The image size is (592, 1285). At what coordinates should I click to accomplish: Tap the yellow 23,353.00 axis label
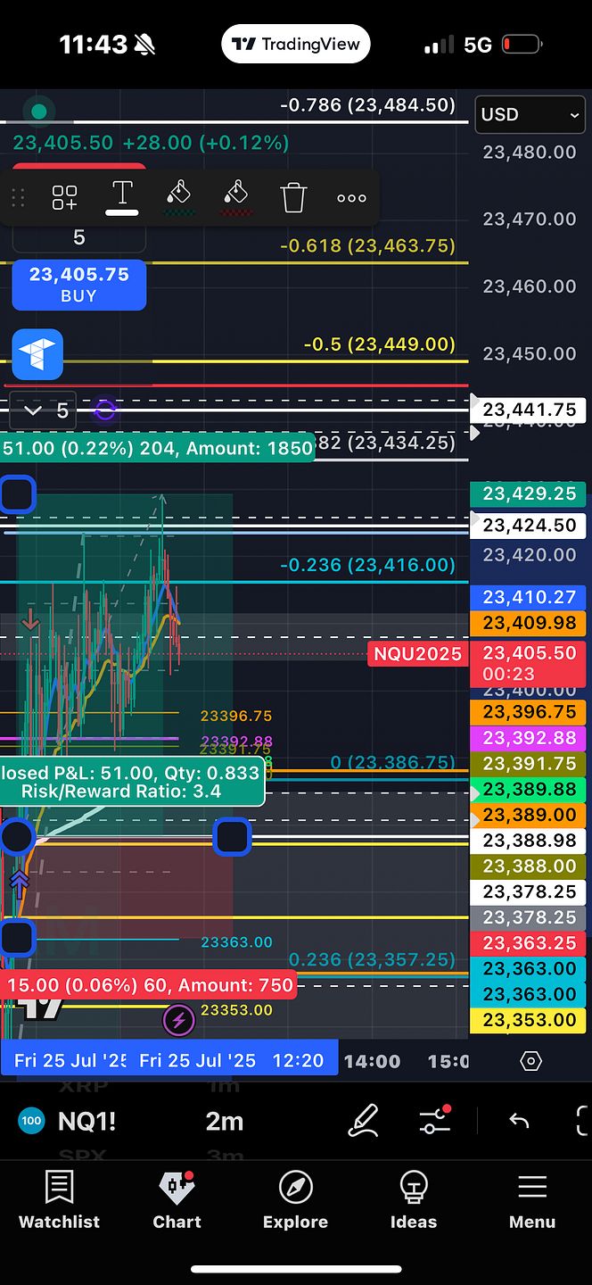pos(530,1020)
